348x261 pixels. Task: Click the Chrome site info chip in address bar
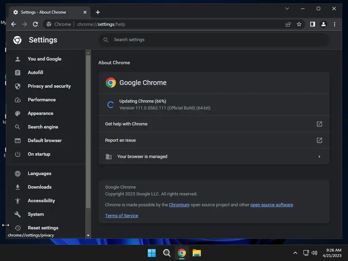click(59, 24)
